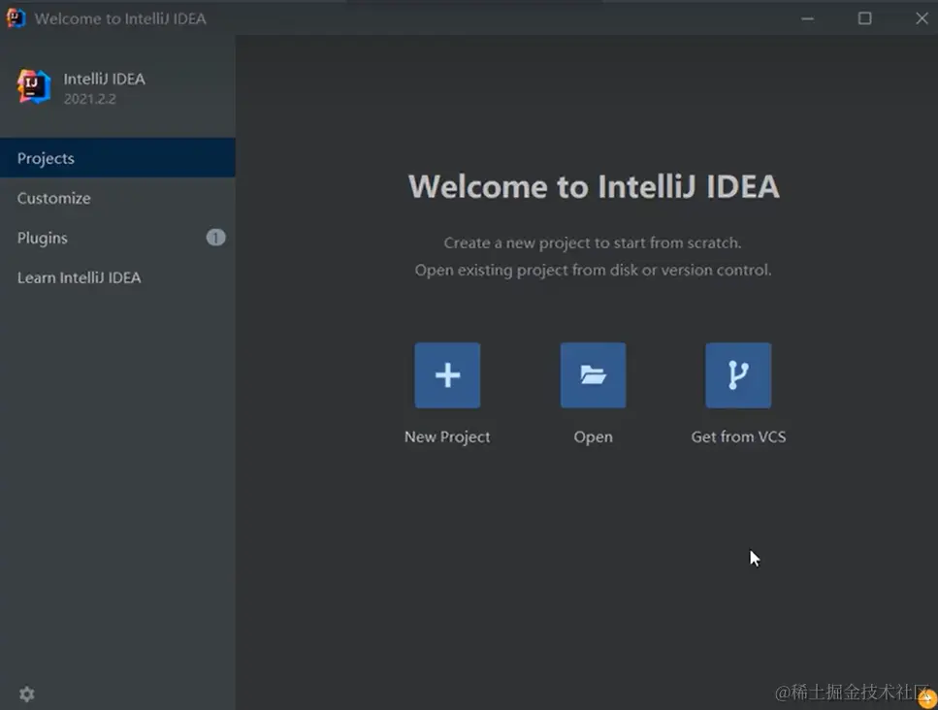Screen dimensions: 938x710
Task: Click the Welcome to IntelliJ IDEA heading
Action: (x=594, y=186)
